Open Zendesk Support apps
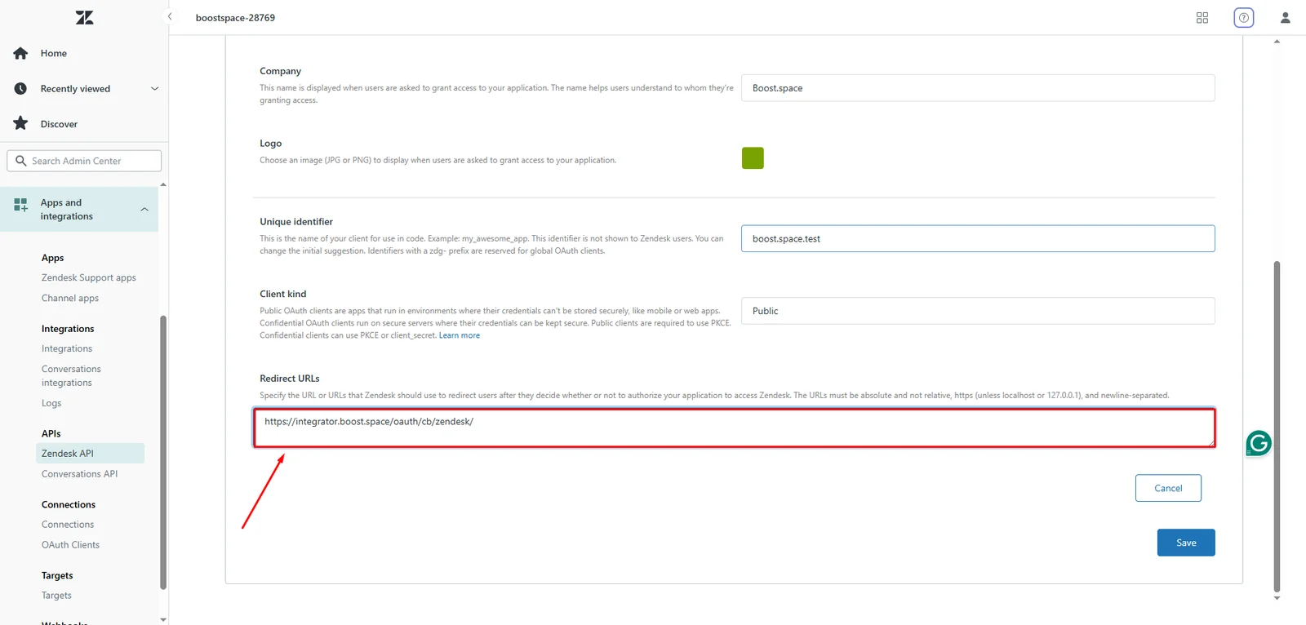This screenshot has width=1306, height=625. pyautogui.click(x=89, y=278)
